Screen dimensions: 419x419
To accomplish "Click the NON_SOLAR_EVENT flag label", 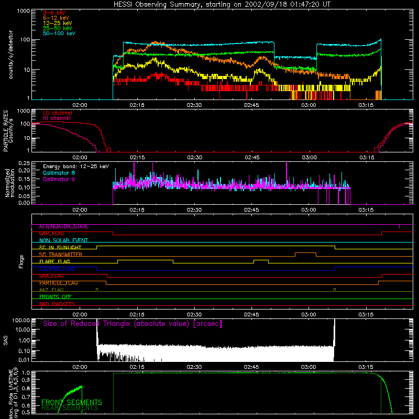I will tap(63, 240).
